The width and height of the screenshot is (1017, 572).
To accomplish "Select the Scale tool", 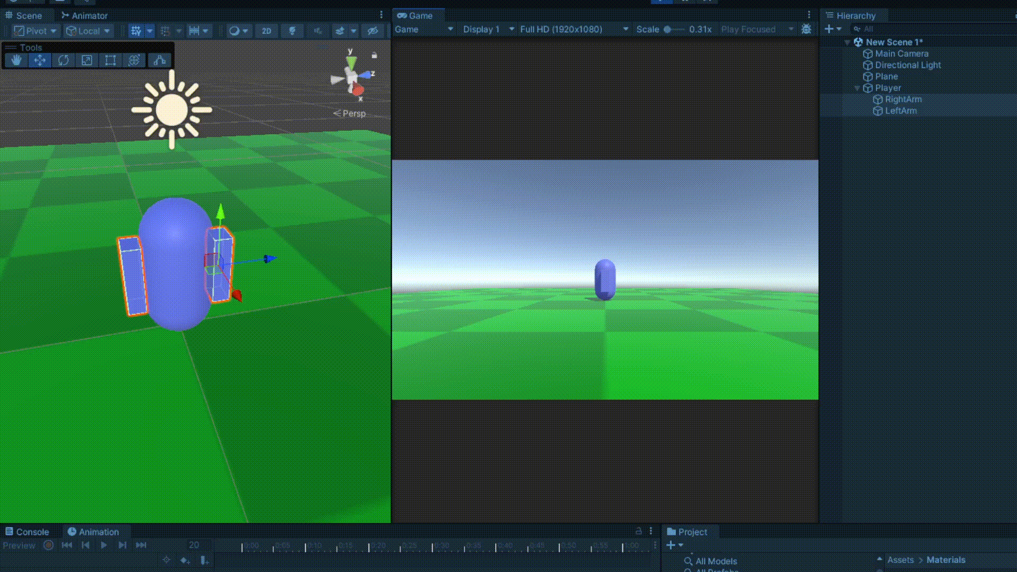I will click(x=87, y=60).
